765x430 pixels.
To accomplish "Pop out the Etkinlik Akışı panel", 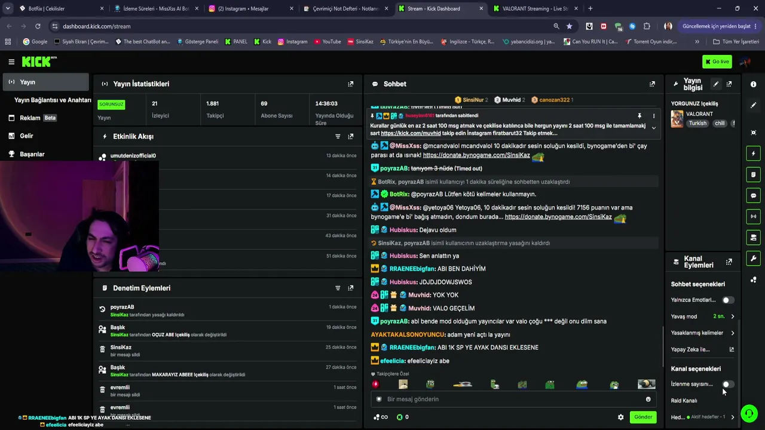I will [351, 136].
